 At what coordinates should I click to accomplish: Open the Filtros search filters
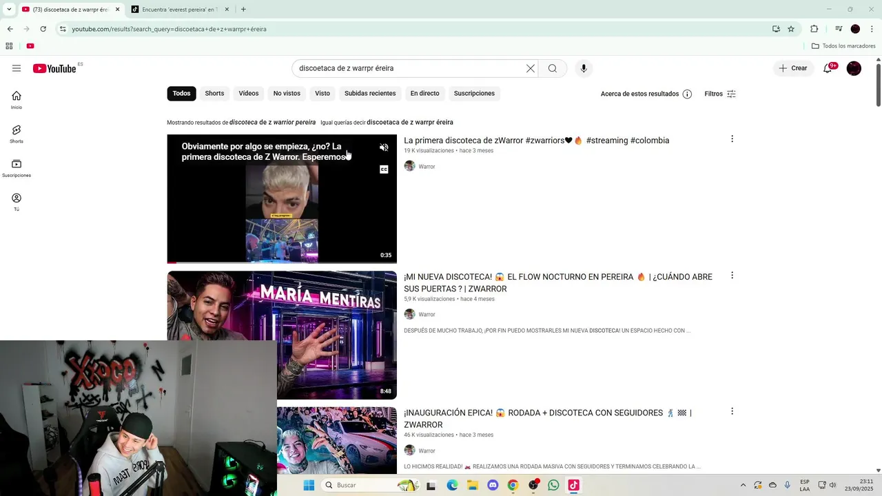(x=720, y=94)
